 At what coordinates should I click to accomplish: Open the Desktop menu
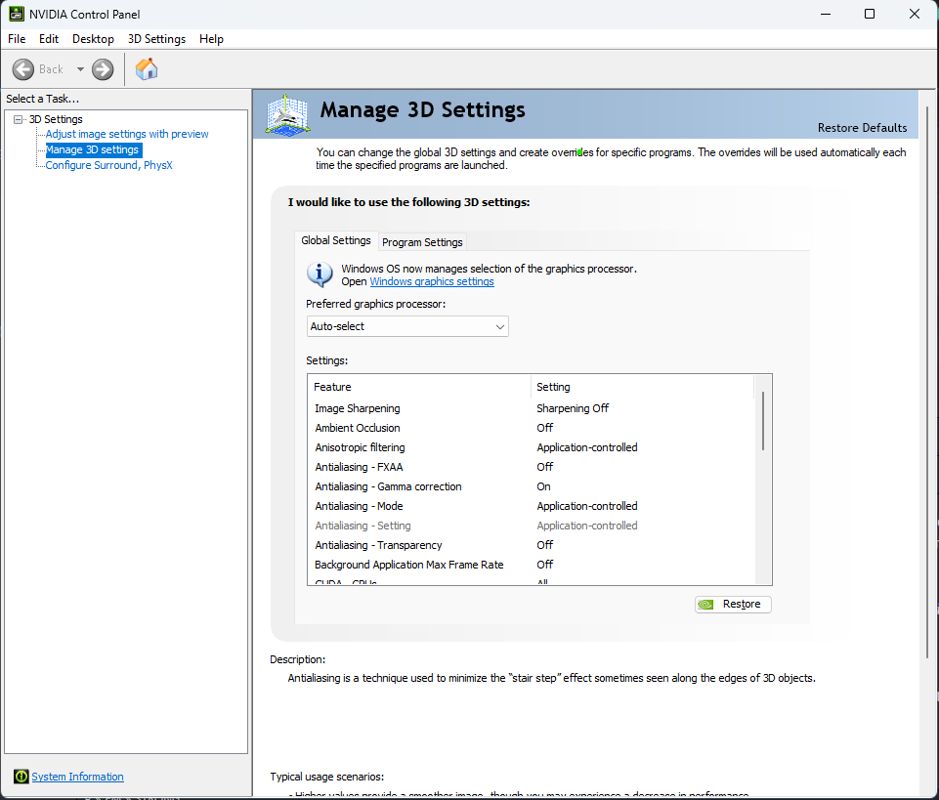[x=93, y=39]
